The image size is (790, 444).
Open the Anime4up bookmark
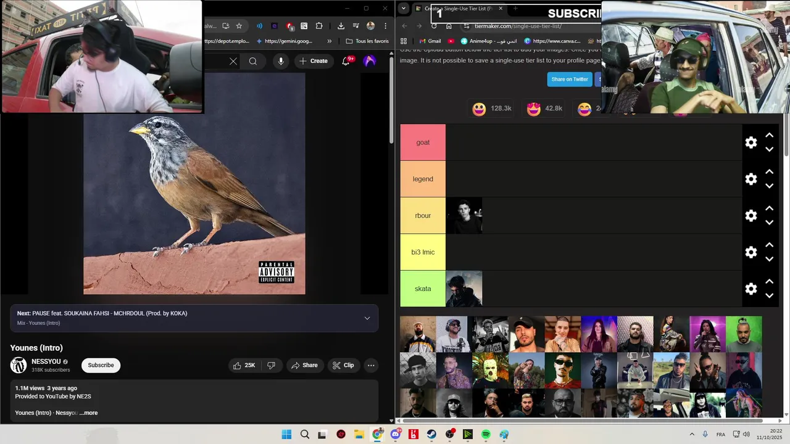pos(489,41)
